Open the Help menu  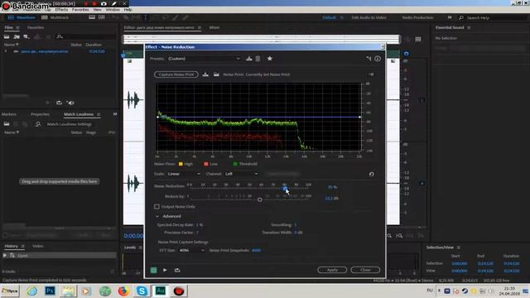coord(128,10)
